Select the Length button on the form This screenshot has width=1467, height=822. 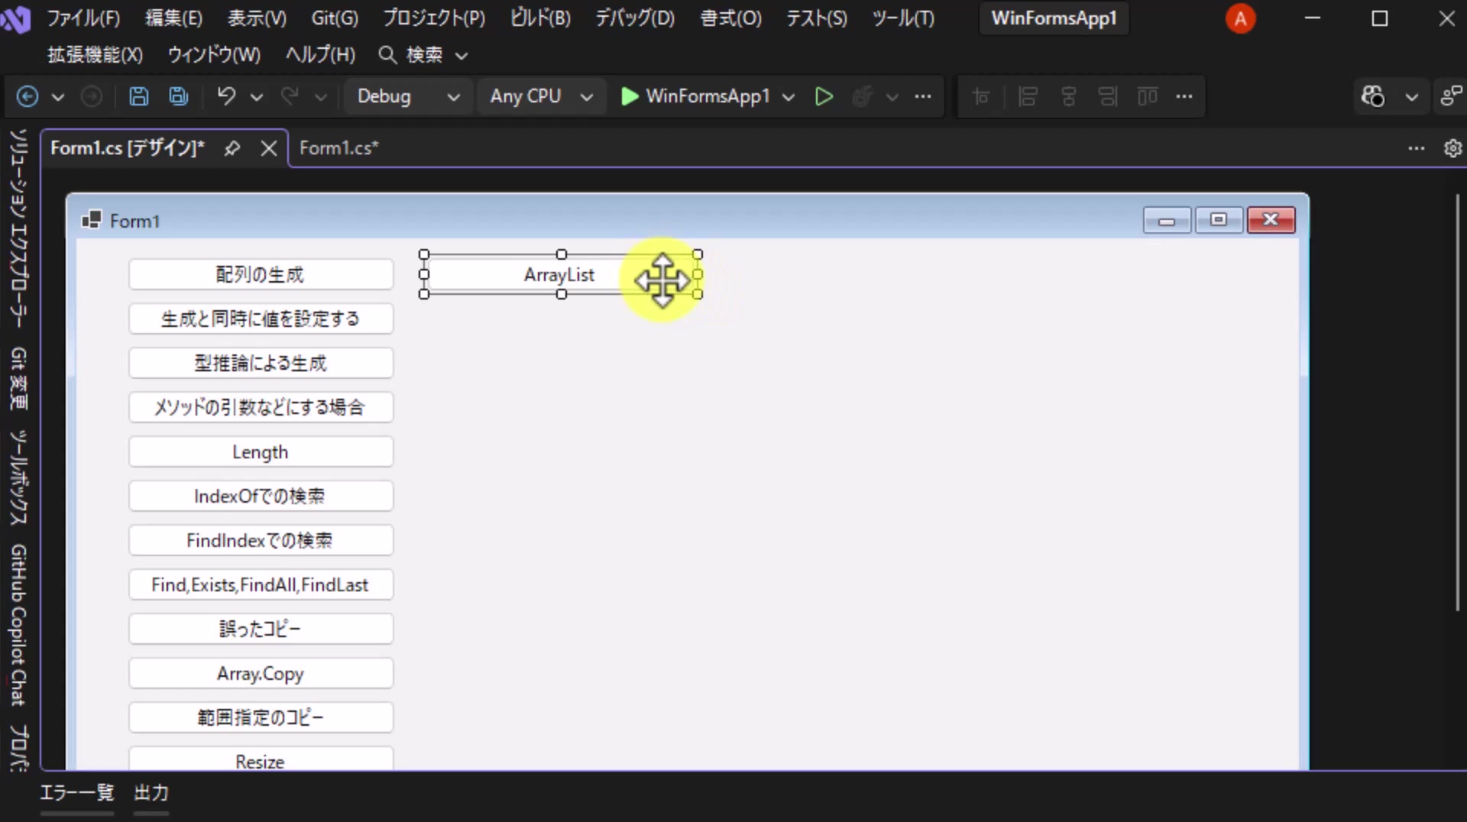(261, 451)
